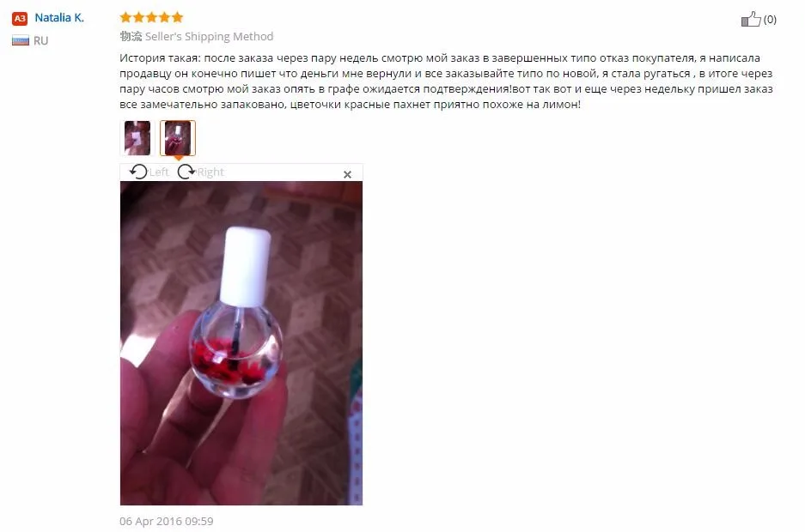Select the second highlighted photo thumbnail
Screen dimensions: 805x532
click(178, 138)
